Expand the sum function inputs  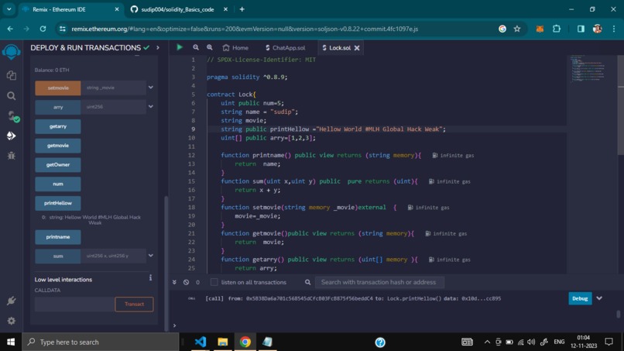(151, 256)
